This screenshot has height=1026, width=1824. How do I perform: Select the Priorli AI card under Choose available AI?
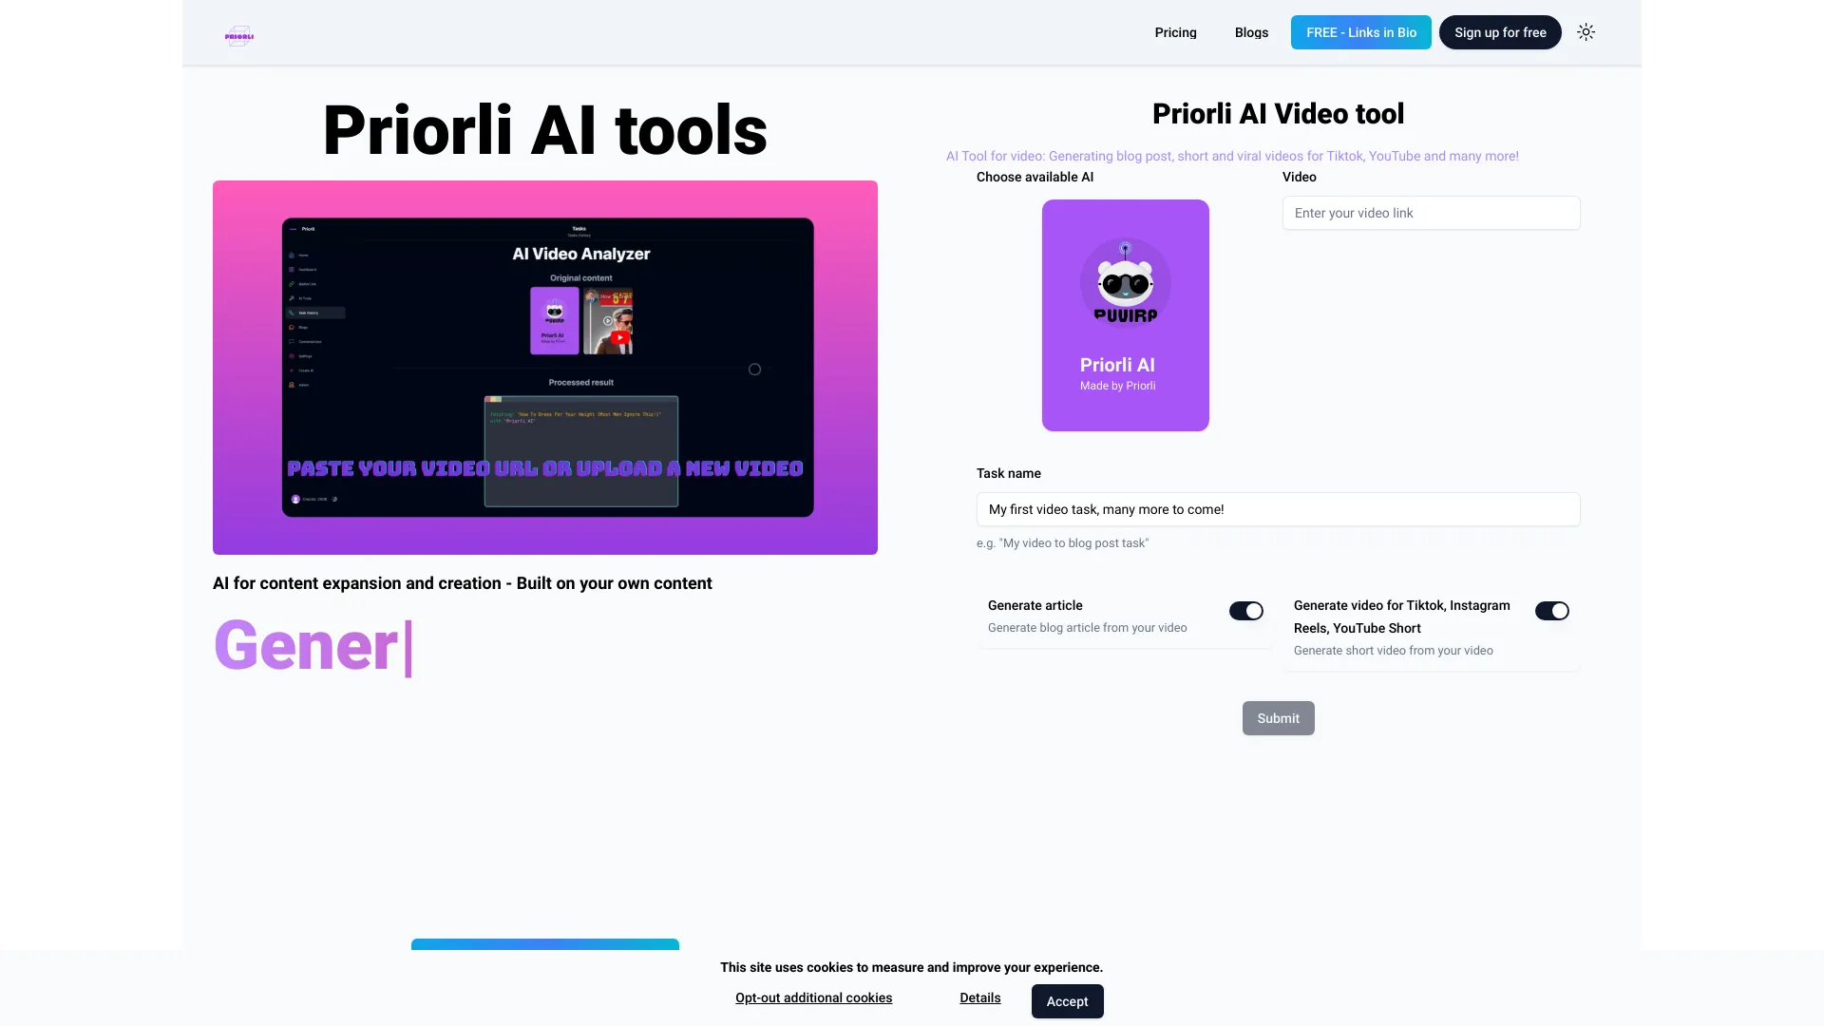tap(1125, 315)
